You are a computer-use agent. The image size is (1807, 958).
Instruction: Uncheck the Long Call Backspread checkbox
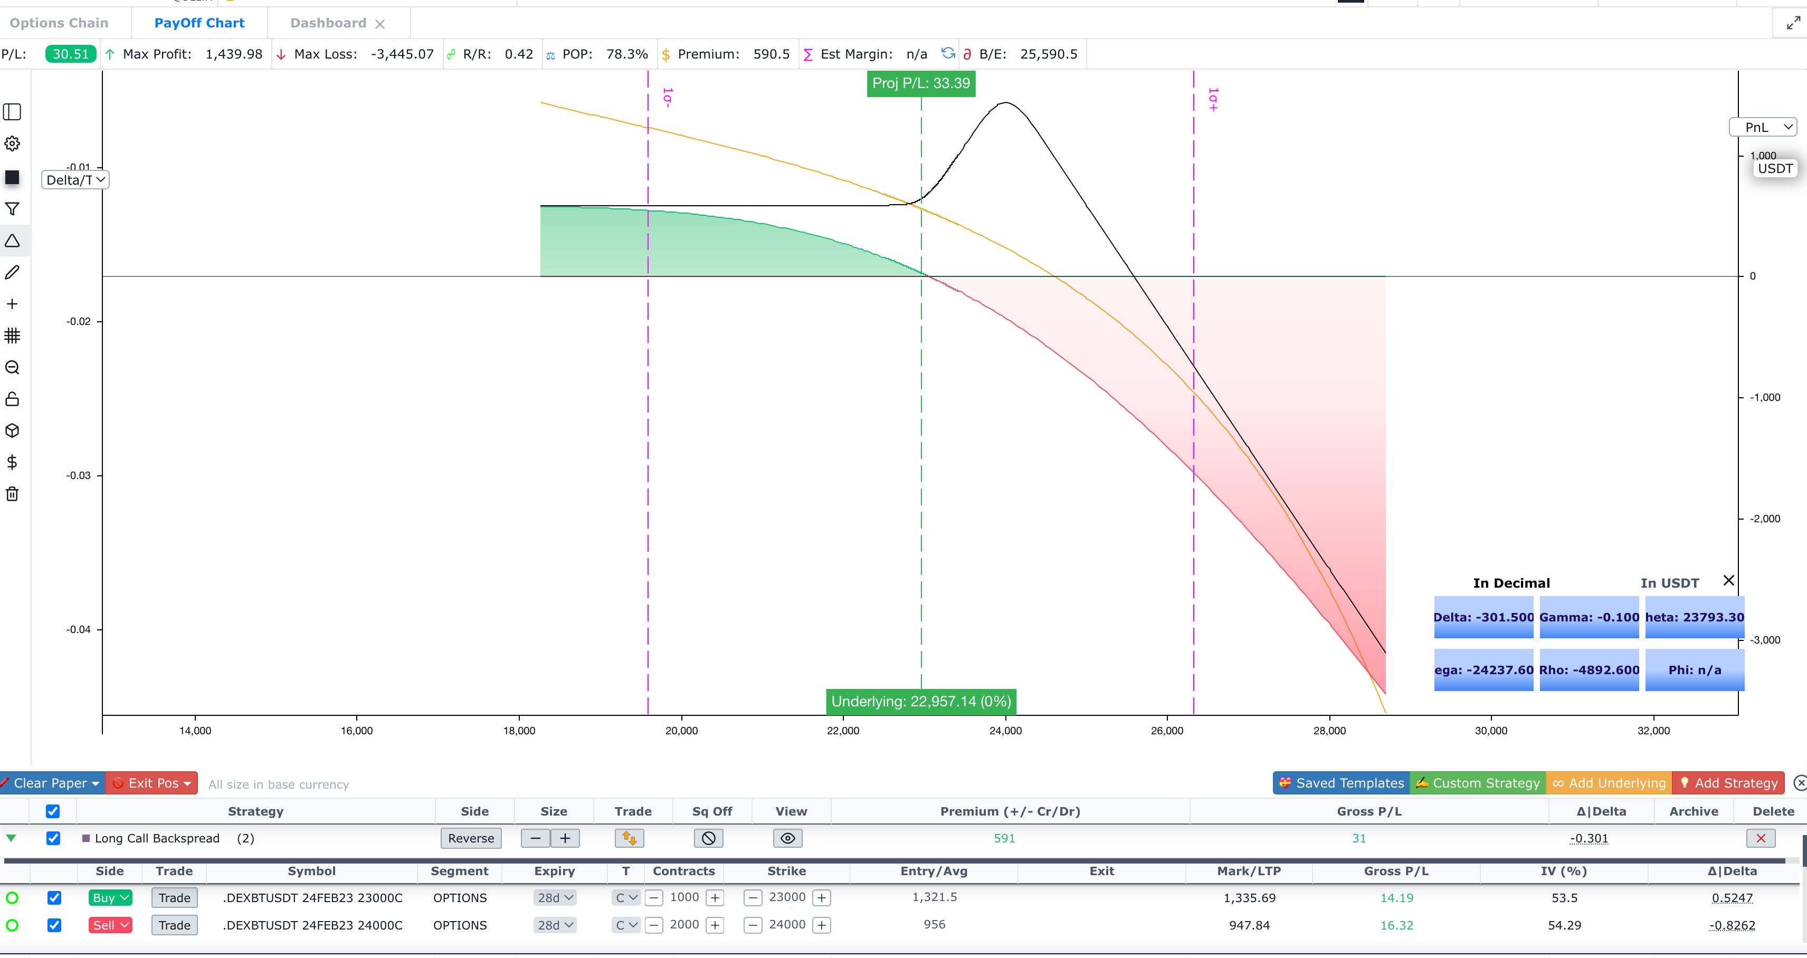pyautogui.click(x=53, y=838)
